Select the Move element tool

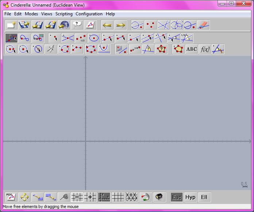pos(11,38)
